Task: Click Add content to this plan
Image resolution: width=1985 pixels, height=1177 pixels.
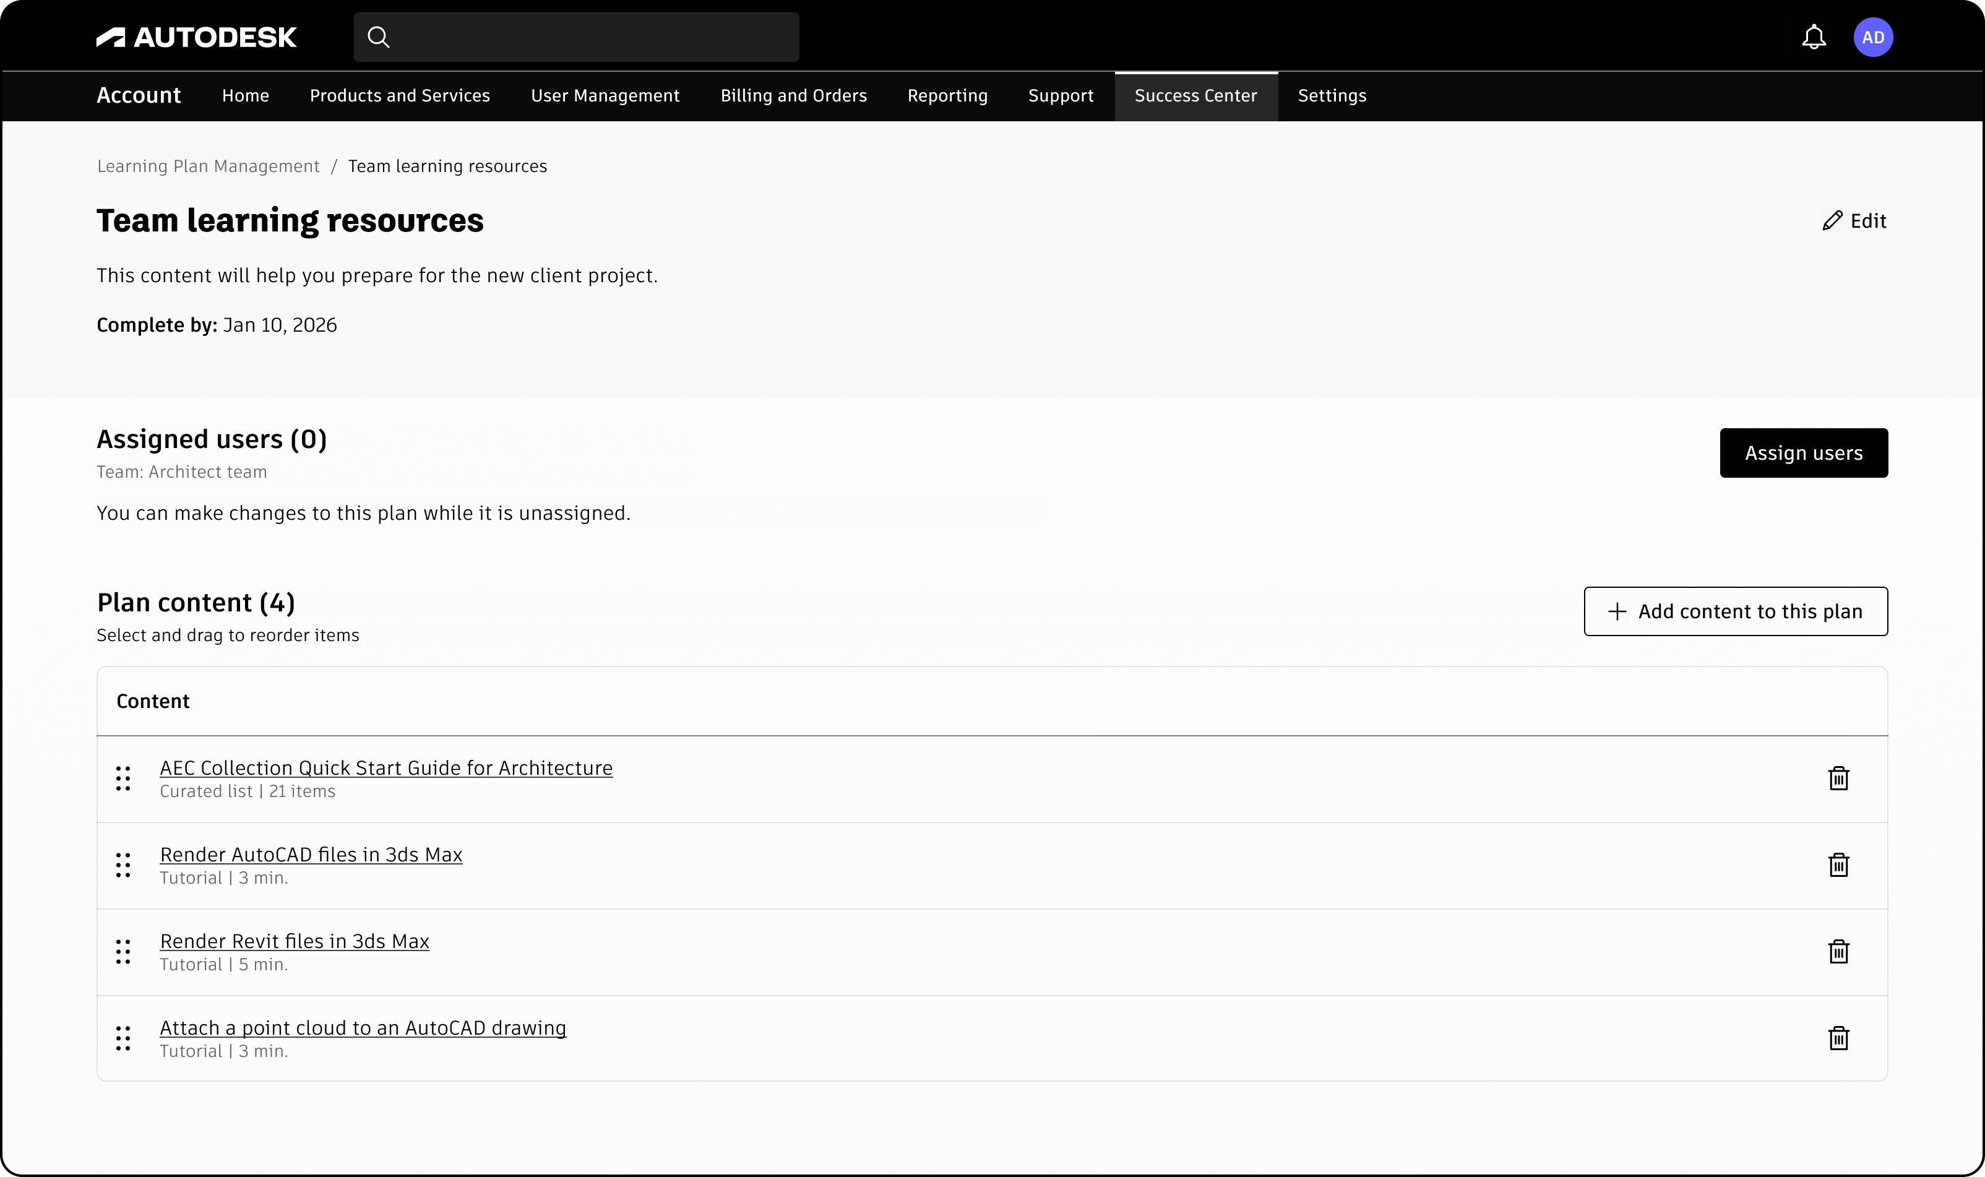Action: point(1735,611)
